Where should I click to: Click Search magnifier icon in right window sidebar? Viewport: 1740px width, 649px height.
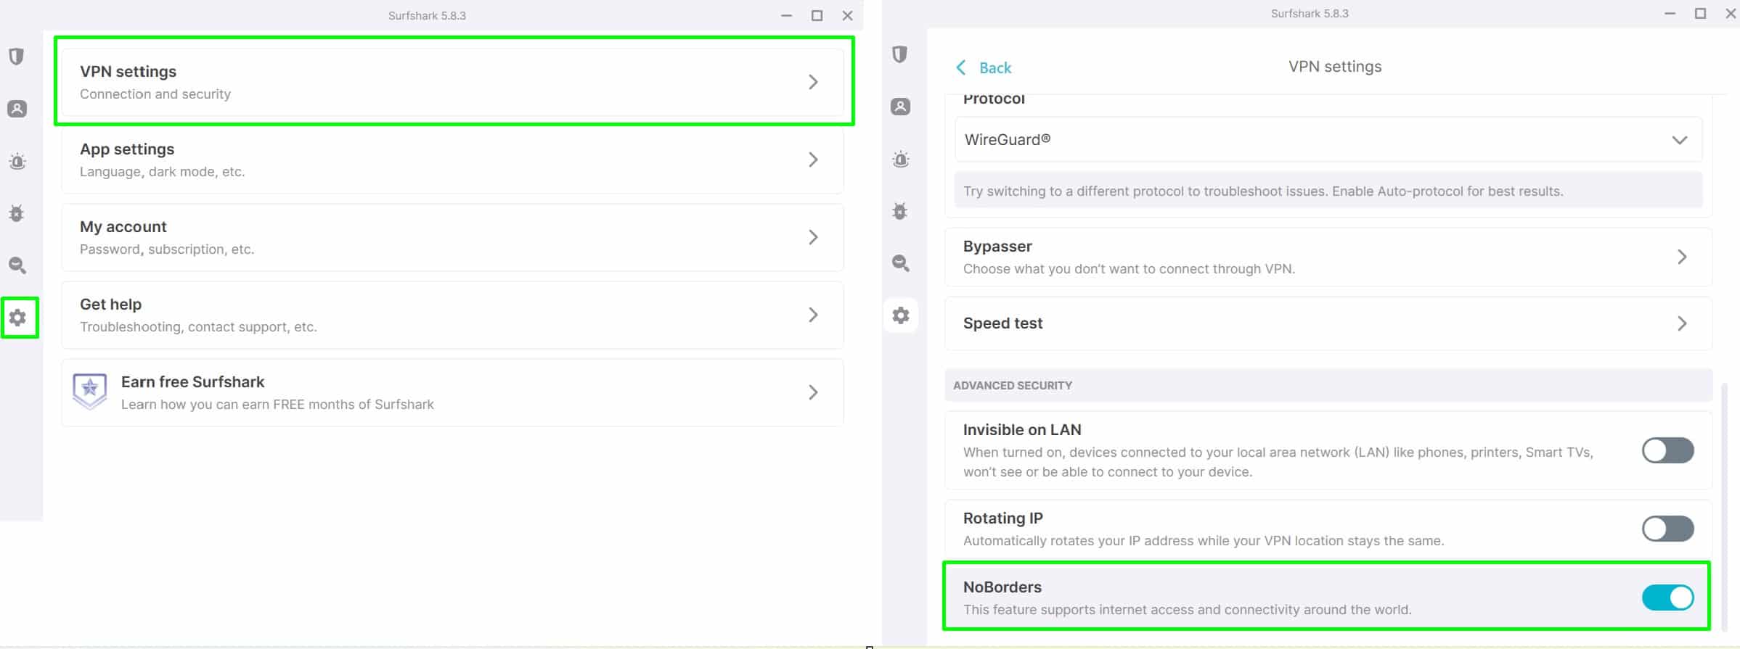900,263
